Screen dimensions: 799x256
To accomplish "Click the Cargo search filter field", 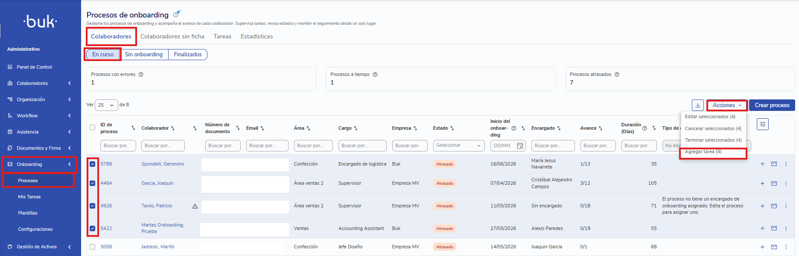I will coord(362,145).
